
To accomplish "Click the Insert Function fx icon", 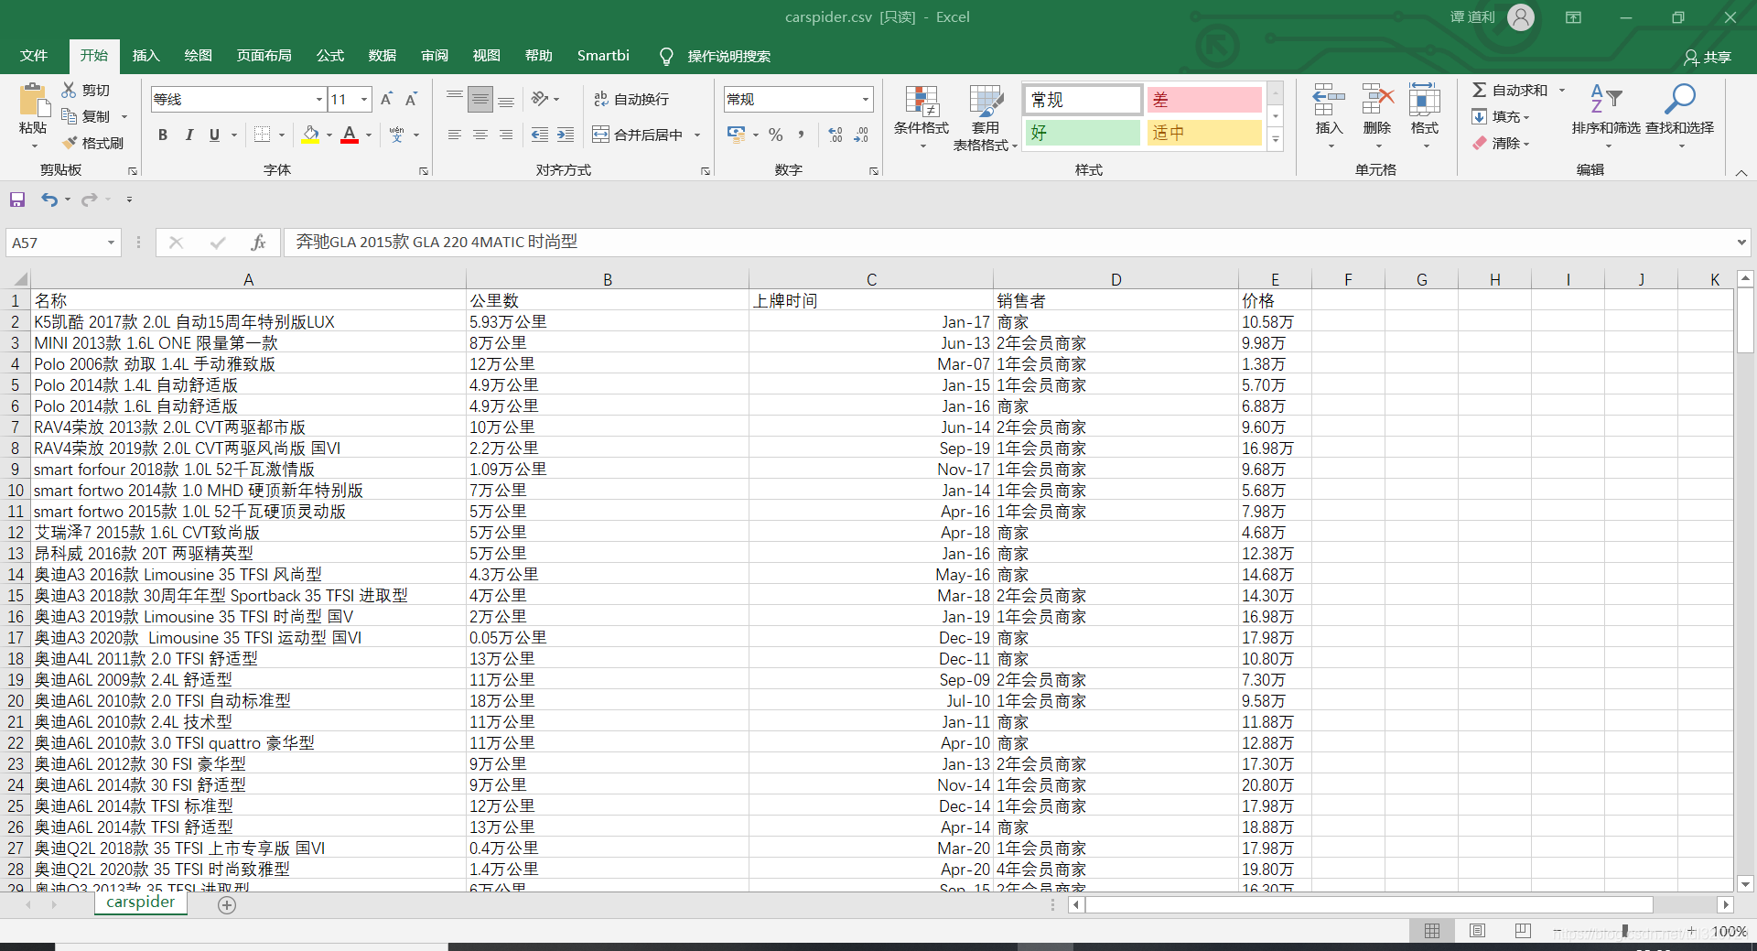I will tap(258, 243).
